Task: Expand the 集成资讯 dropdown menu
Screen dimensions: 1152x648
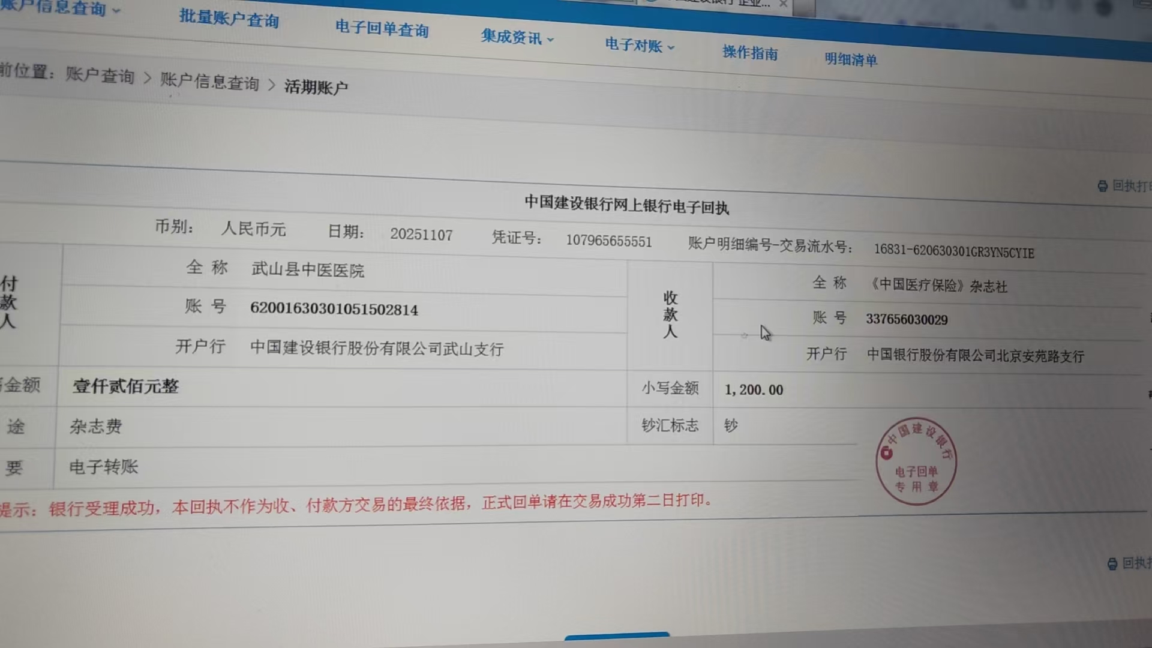Action: 517,38
